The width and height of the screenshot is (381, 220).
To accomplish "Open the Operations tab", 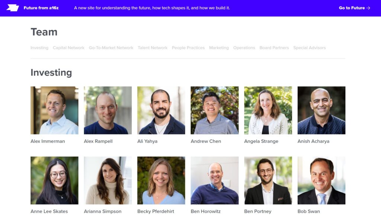I will click(x=244, y=48).
